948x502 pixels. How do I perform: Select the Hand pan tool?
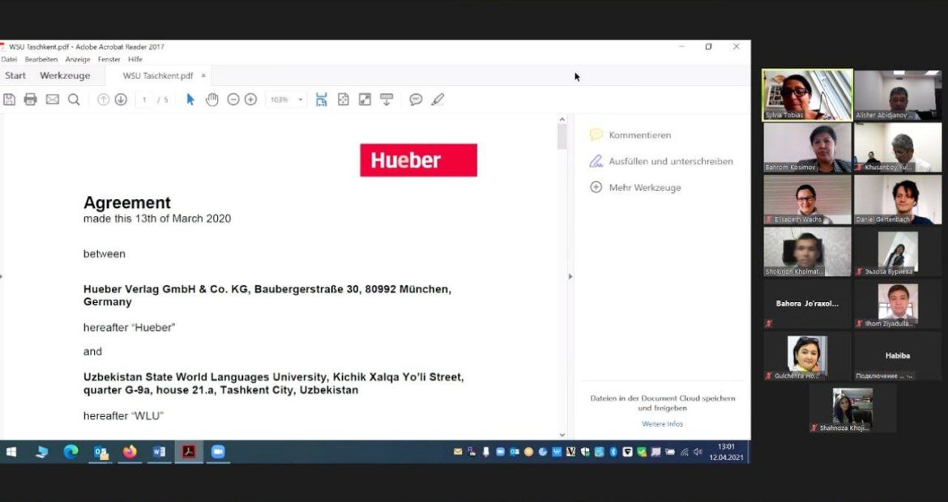211,100
